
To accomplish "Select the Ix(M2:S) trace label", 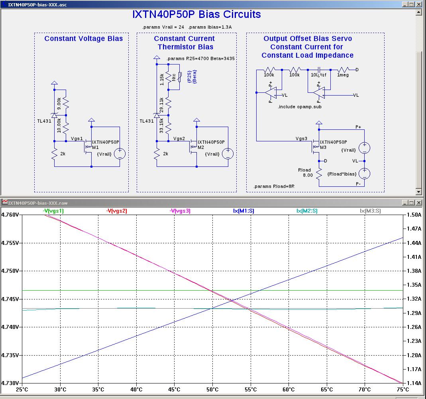I will pos(307,211).
